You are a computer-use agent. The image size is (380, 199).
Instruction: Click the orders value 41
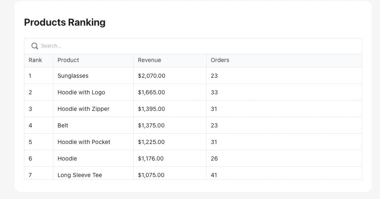click(214, 175)
